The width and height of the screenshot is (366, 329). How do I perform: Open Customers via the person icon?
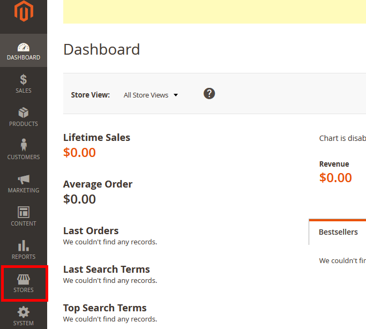click(x=24, y=145)
